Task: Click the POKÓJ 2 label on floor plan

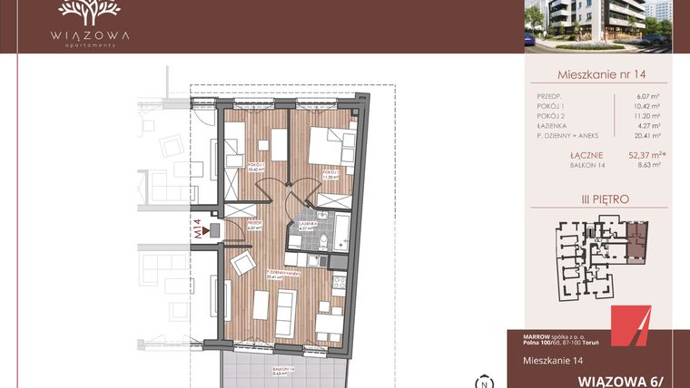Action: 330,175
